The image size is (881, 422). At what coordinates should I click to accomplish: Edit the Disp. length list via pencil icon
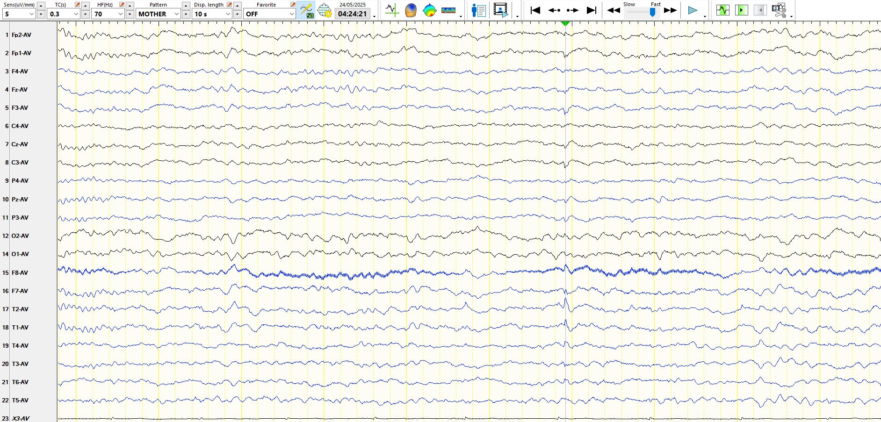tap(230, 5)
